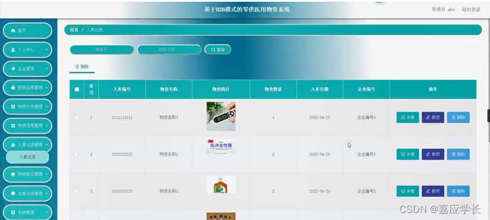Click 删除 for 物资名称2 row
This screenshot has height=220, width=490.
click(458, 154)
